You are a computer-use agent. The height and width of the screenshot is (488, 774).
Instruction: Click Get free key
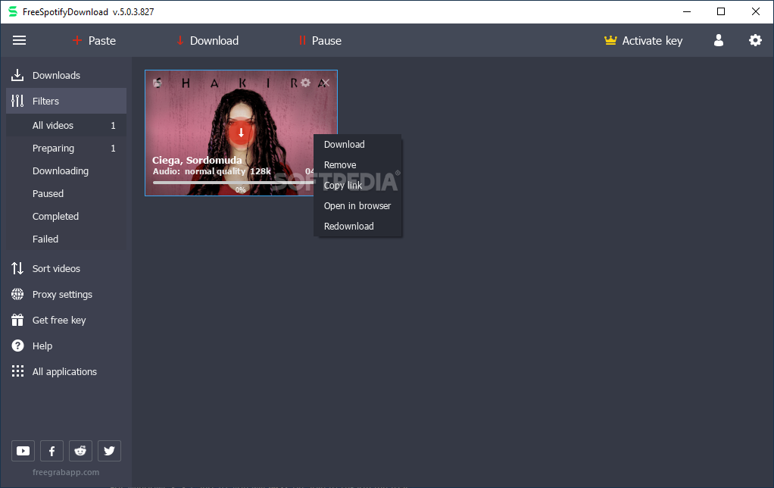(66, 320)
